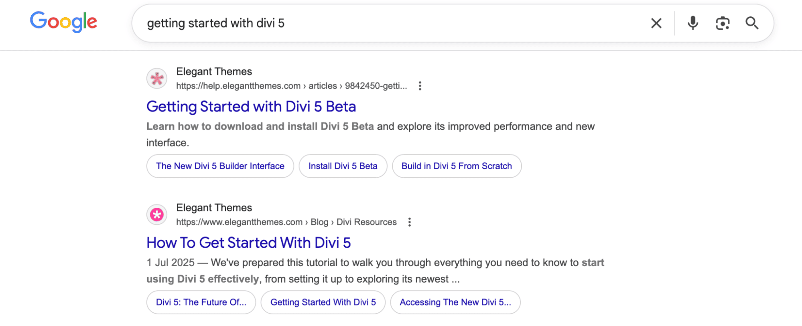Open 'Getting Started with Divi 5 Beta' result
The width and height of the screenshot is (802, 326).
click(251, 107)
